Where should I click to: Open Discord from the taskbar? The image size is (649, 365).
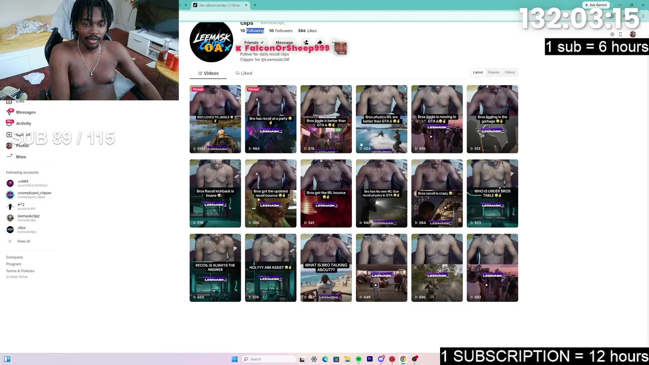[381, 359]
